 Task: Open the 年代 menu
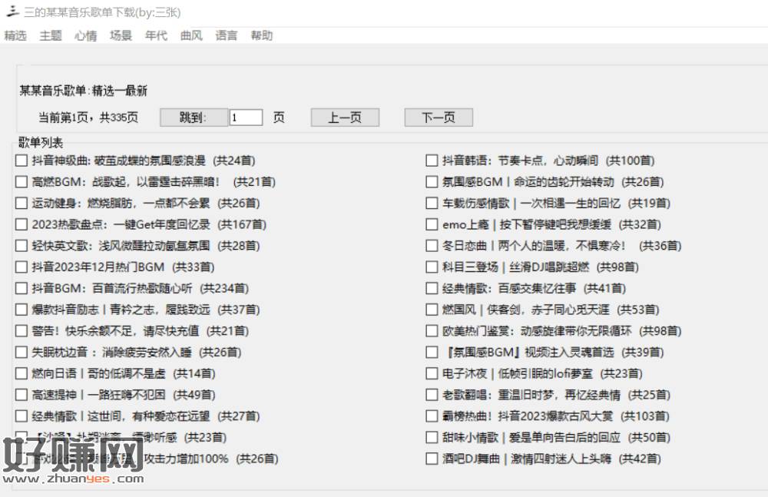(x=156, y=35)
